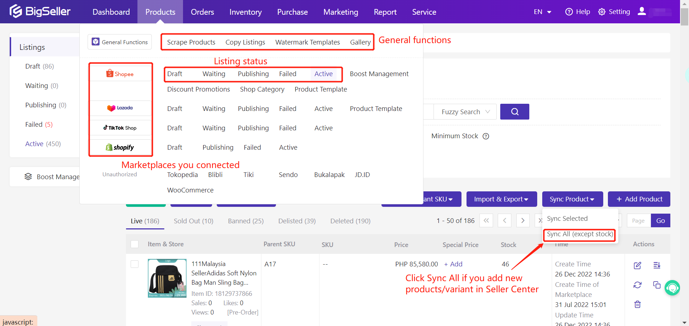Click the sync refresh icon in Actions column

click(x=638, y=285)
